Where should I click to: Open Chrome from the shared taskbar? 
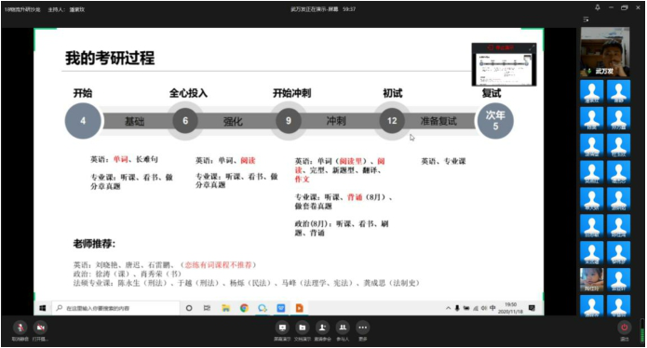(244, 308)
